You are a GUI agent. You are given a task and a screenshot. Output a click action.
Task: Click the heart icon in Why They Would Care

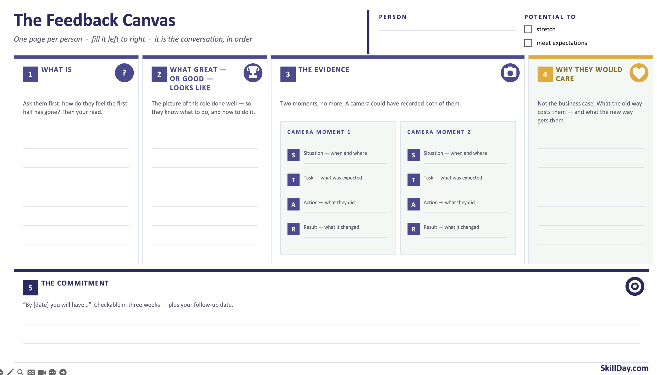click(x=639, y=73)
